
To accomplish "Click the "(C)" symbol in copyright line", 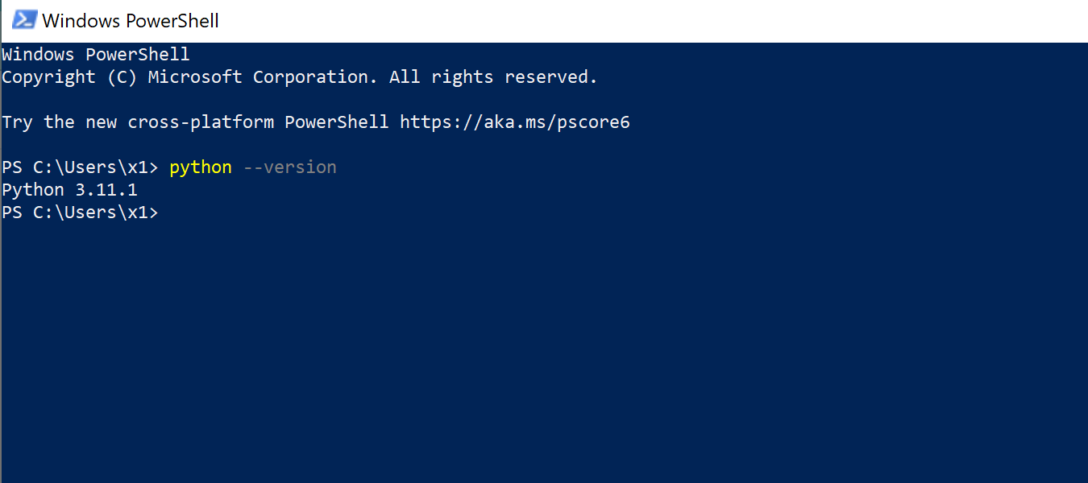I will pos(123,77).
